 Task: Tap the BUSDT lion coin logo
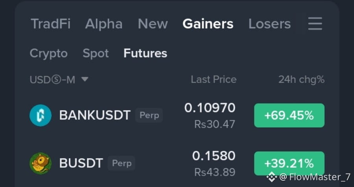[x=41, y=163]
